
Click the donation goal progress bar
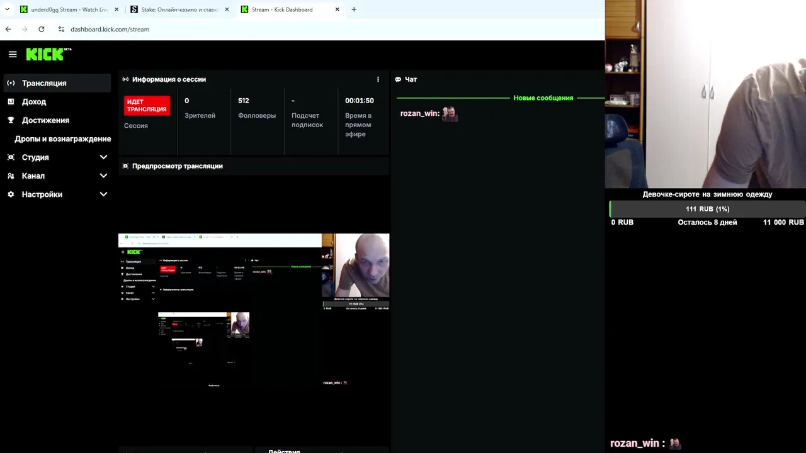707,209
